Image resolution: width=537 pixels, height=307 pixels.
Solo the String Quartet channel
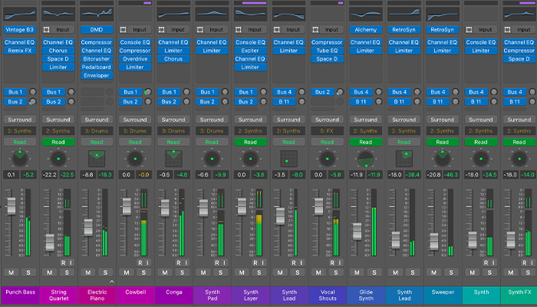67,272
